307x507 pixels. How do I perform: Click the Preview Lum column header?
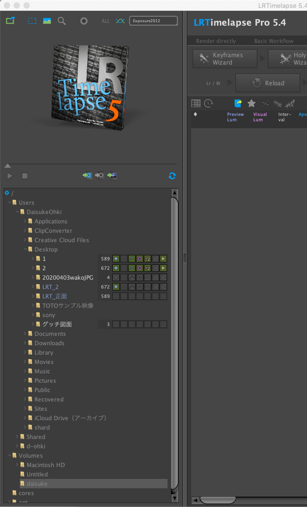235,117
